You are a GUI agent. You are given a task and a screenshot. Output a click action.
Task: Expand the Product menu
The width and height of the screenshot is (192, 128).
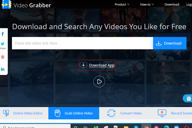122,4
